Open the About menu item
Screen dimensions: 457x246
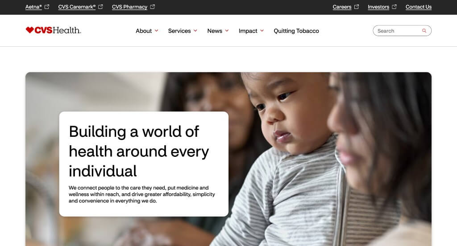pyautogui.click(x=144, y=31)
